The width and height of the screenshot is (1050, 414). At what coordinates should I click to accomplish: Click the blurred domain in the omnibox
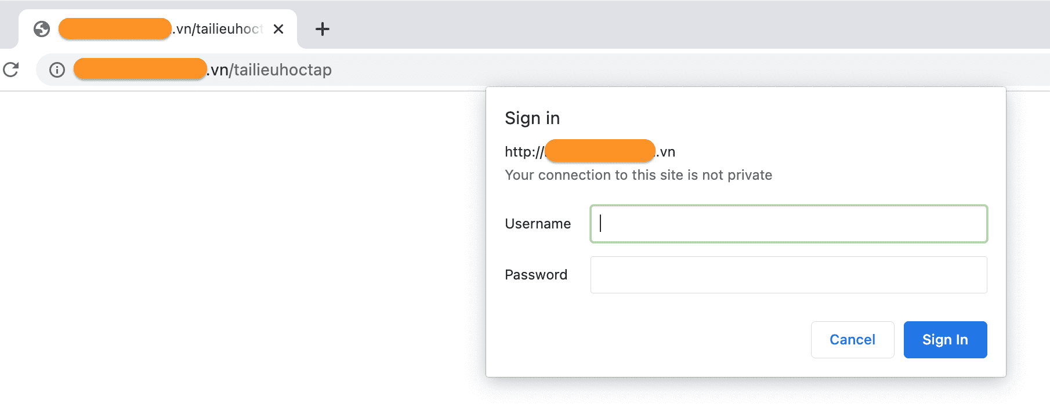139,70
